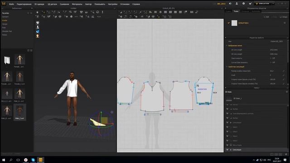Screen dimensions: 290x163
Task: Click the cart icon beside the Simulation selector
Action: [x=250, y=4]
